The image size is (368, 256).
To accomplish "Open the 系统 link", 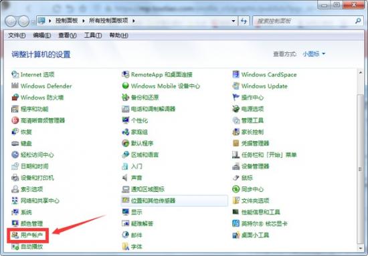I will (26, 212).
